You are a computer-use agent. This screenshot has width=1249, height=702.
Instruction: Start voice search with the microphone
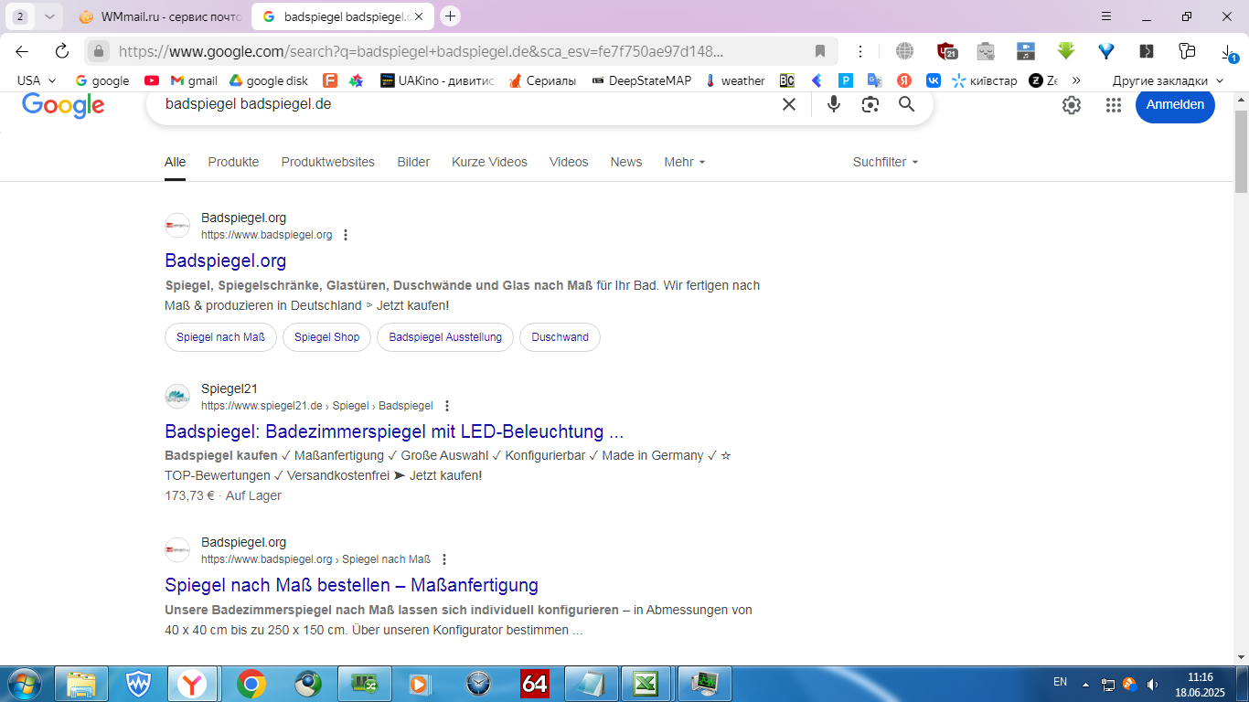tap(833, 104)
